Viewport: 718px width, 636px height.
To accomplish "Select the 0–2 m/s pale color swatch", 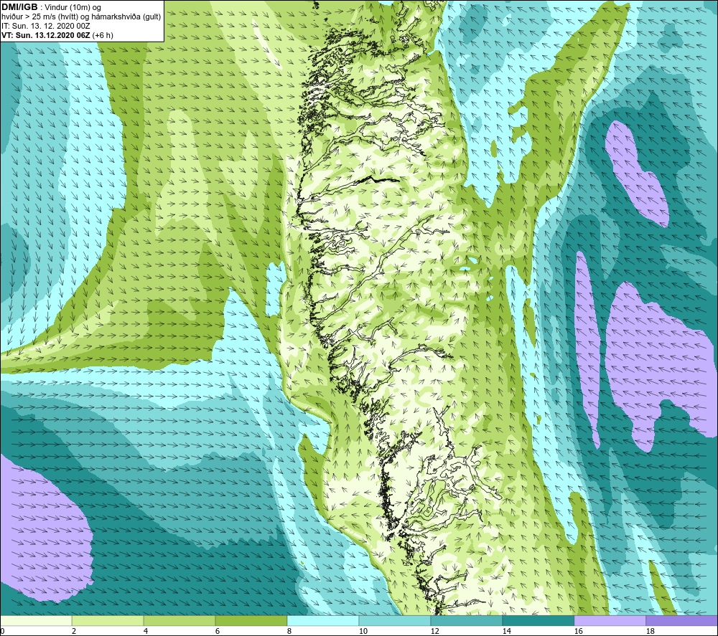I will pyautogui.click(x=36, y=621).
